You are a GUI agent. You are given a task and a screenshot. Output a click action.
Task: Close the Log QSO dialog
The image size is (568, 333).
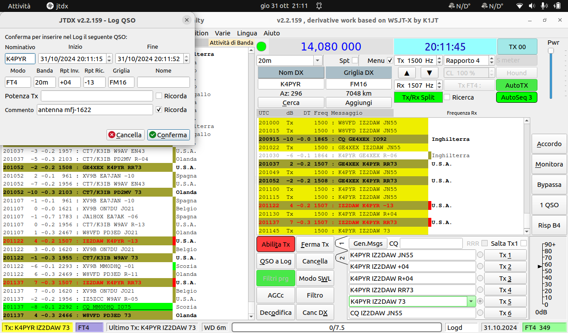[x=186, y=20]
